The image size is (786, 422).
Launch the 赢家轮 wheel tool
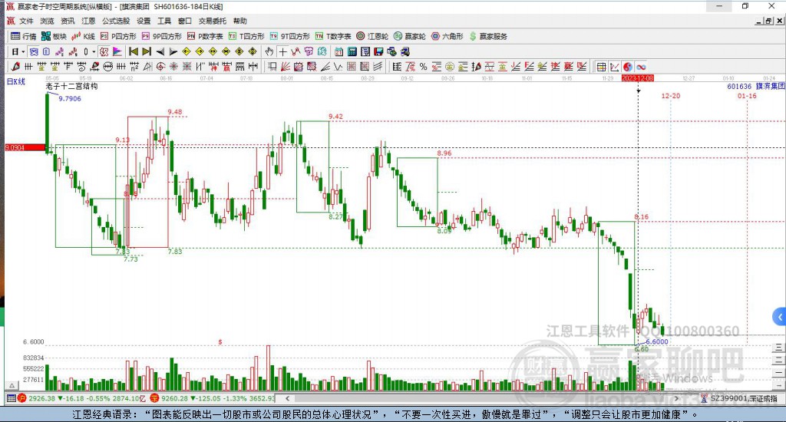[x=410, y=36]
